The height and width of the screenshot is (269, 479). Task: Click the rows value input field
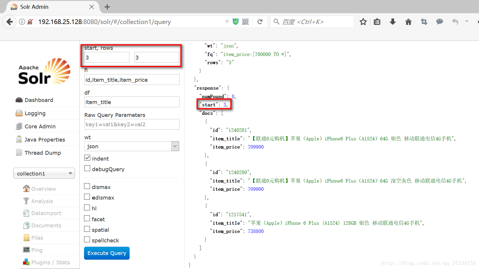pos(157,57)
